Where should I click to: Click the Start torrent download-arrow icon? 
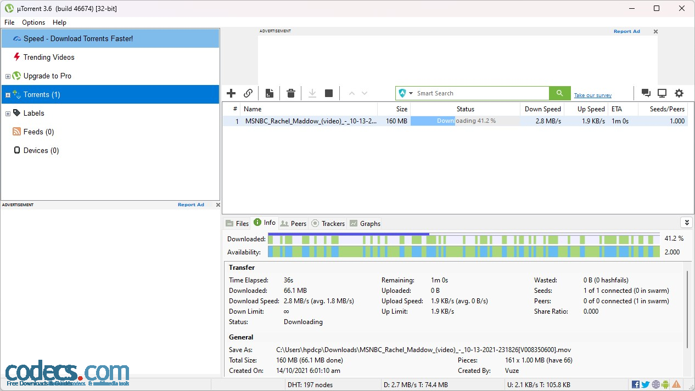[x=312, y=93]
